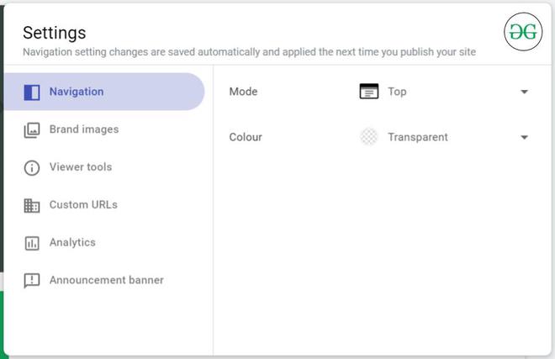This screenshot has width=555, height=359.
Task: Click the GeeksforGeeks logo
Action: [523, 32]
